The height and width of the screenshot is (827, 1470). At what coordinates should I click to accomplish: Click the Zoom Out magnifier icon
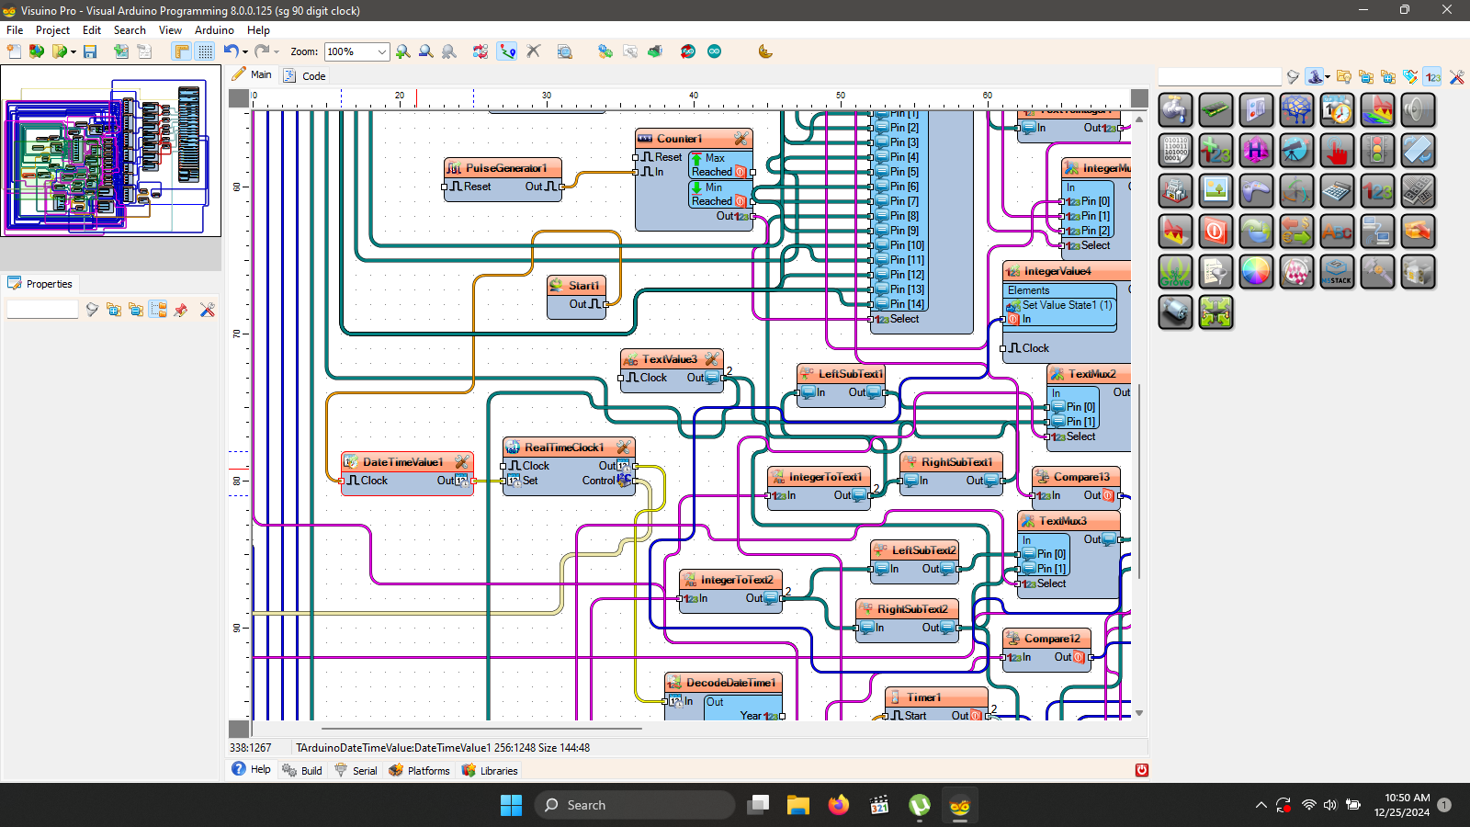[426, 51]
